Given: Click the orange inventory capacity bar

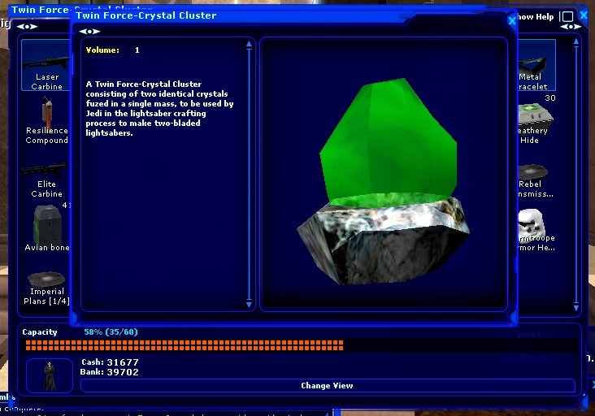Looking at the screenshot, I should tap(184, 345).
